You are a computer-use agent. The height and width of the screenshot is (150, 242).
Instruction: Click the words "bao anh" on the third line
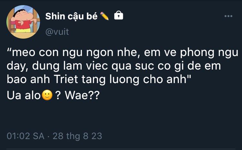click(x=28, y=79)
